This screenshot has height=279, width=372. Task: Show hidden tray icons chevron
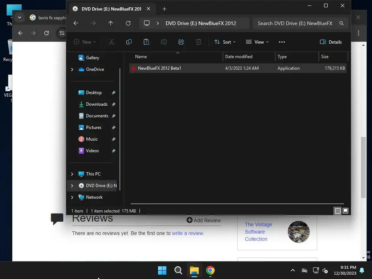click(x=293, y=270)
